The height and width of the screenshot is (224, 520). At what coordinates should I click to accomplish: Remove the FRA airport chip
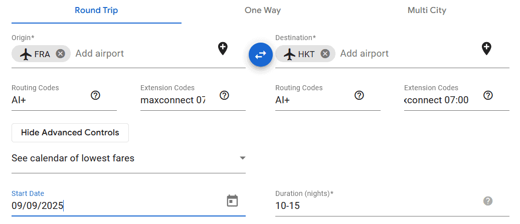pos(61,54)
